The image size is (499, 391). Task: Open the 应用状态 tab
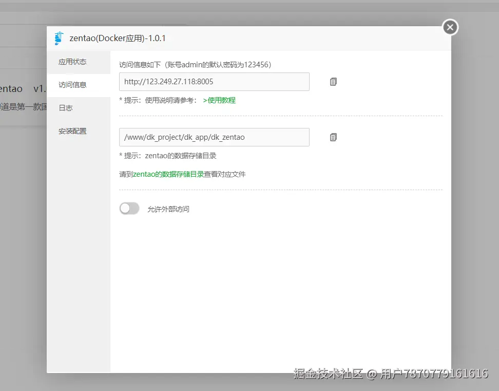(79, 62)
